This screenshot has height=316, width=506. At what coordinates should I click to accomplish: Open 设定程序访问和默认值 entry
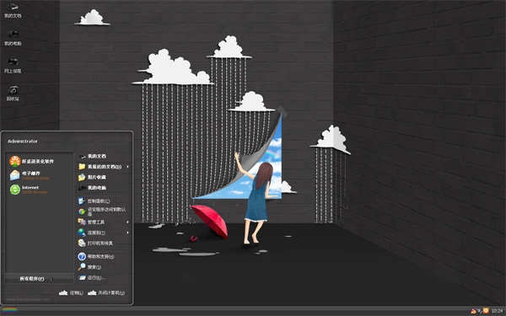tap(103, 212)
